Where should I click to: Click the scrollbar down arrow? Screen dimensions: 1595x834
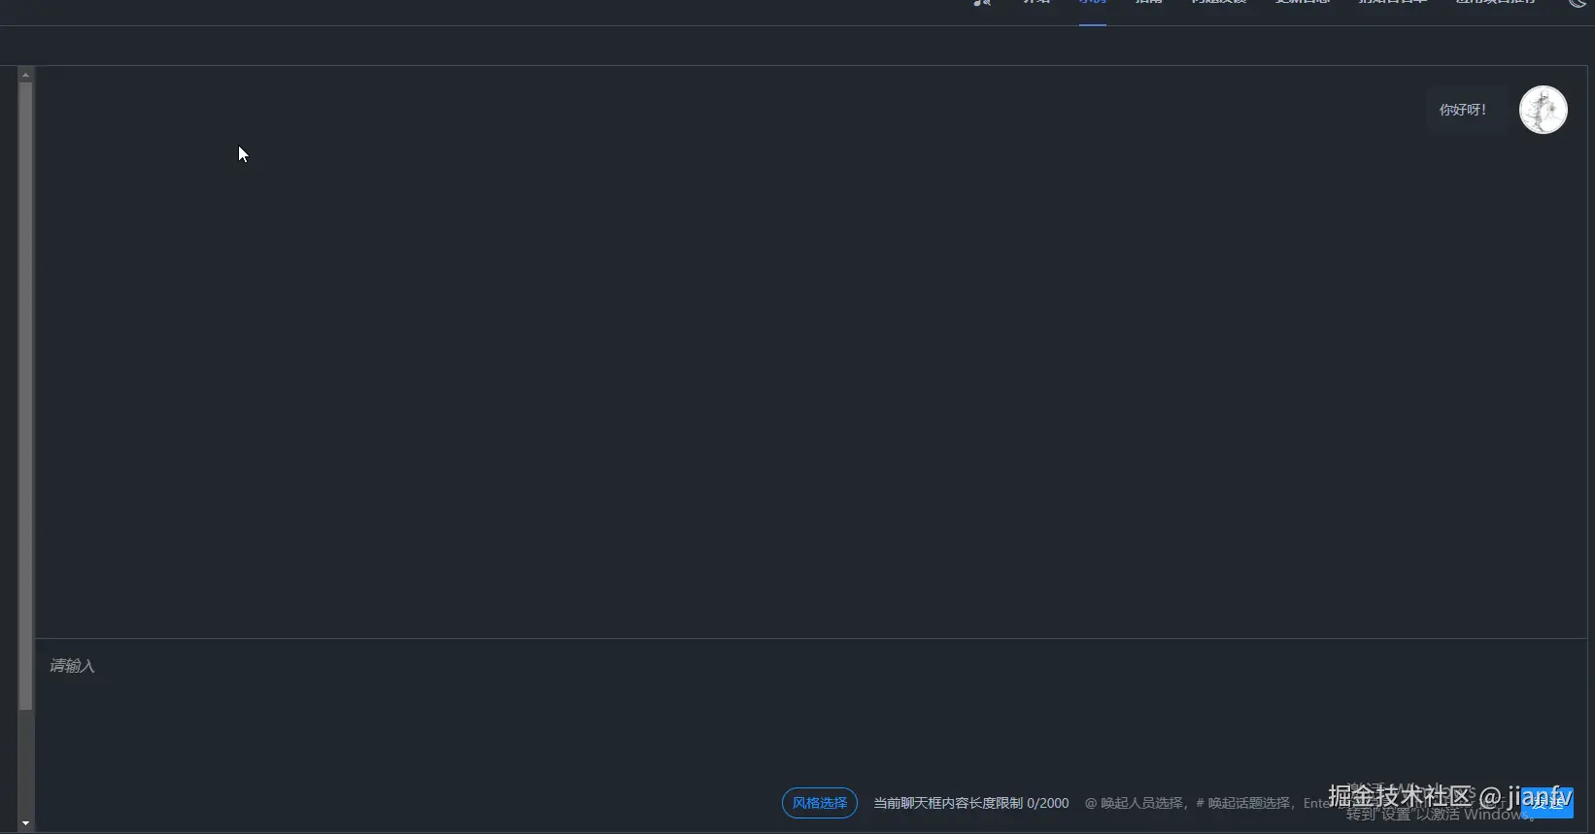coord(25,823)
